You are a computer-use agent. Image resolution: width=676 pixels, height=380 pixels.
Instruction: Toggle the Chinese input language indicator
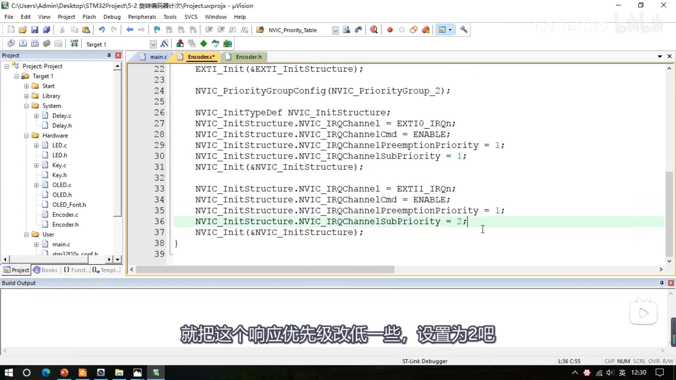622,373
